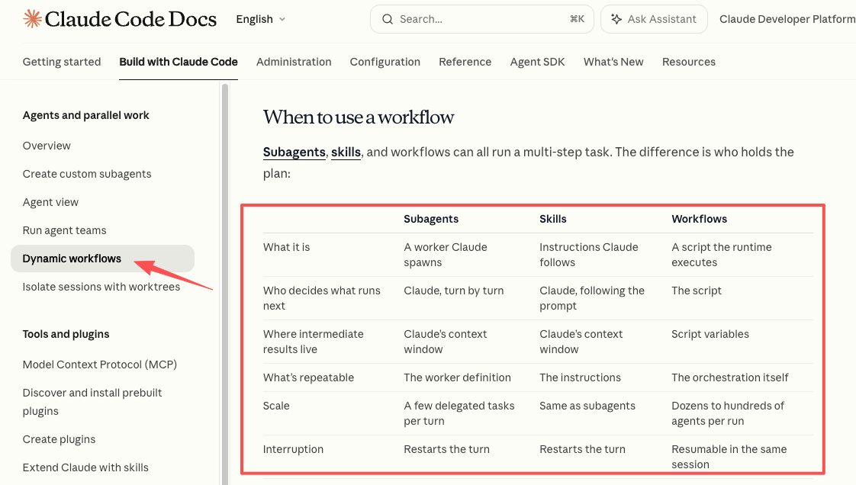Click the Workflows column header
Viewport: 856px width, 485px height.
pos(700,219)
